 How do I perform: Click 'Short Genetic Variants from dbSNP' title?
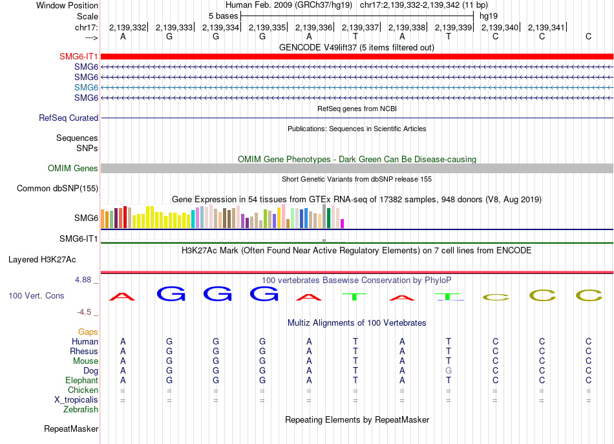click(357, 179)
